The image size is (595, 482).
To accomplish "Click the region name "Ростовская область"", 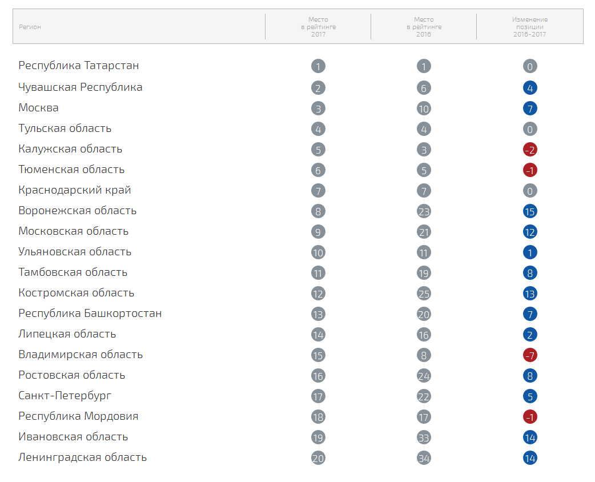I will [x=72, y=375].
